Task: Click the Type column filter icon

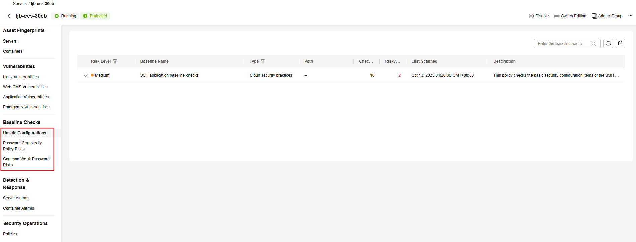Action: coord(263,61)
